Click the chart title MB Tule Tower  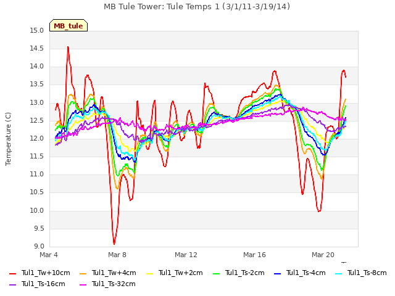pyautogui.click(x=197, y=7)
